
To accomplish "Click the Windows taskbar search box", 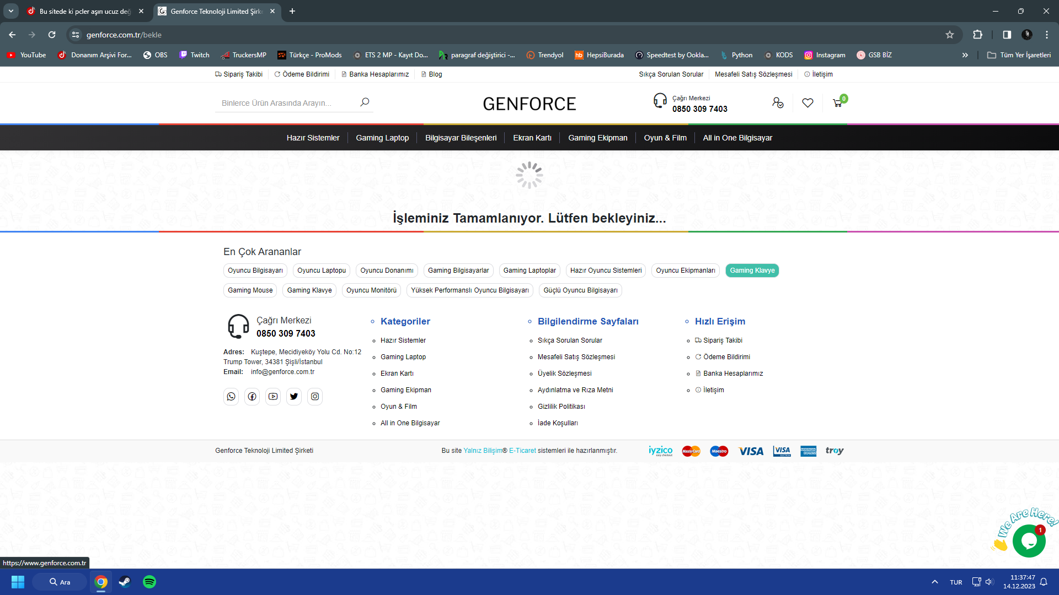I will coord(60,582).
